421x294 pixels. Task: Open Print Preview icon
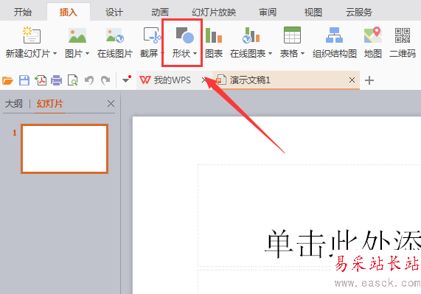pyautogui.click(x=73, y=80)
